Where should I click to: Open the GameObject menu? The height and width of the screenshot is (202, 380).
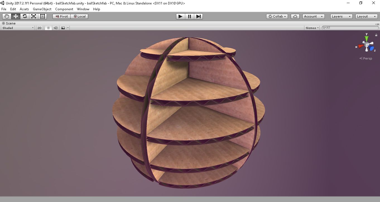[42, 9]
